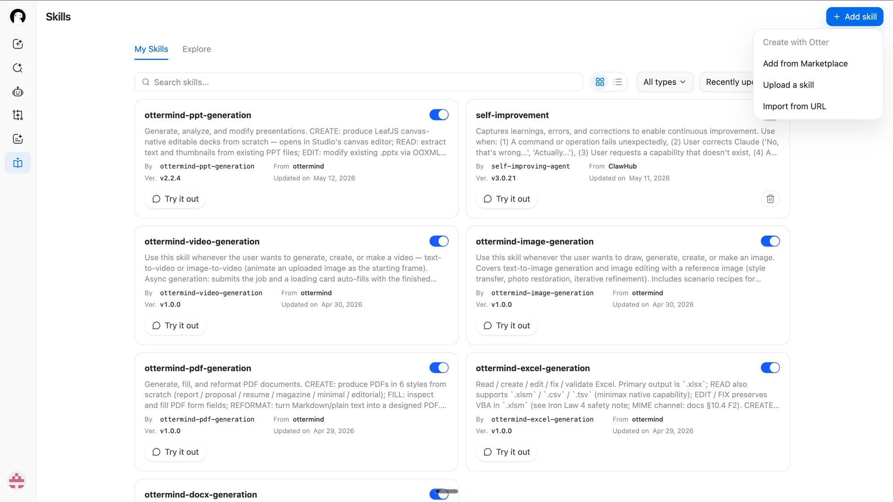
Task: Open the Recently updated sort dropdown
Action: [x=727, y=82]
